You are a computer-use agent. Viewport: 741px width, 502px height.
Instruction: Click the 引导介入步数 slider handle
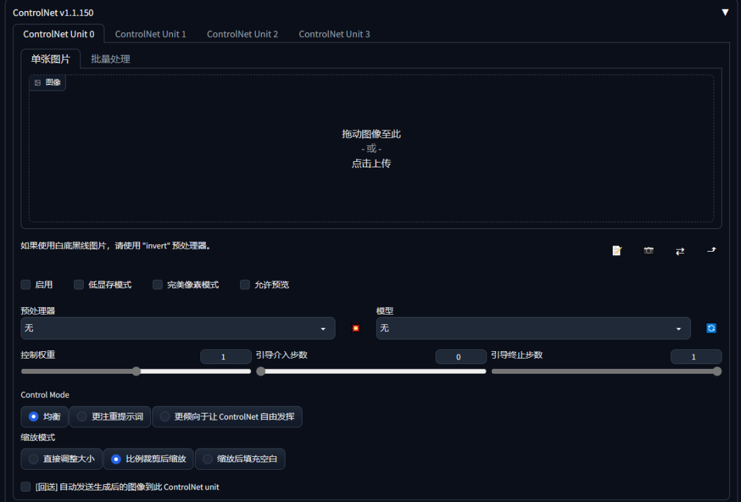261,371
